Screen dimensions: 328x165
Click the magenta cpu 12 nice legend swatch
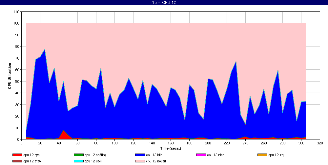pyautogui.click(x=201, y=155)
